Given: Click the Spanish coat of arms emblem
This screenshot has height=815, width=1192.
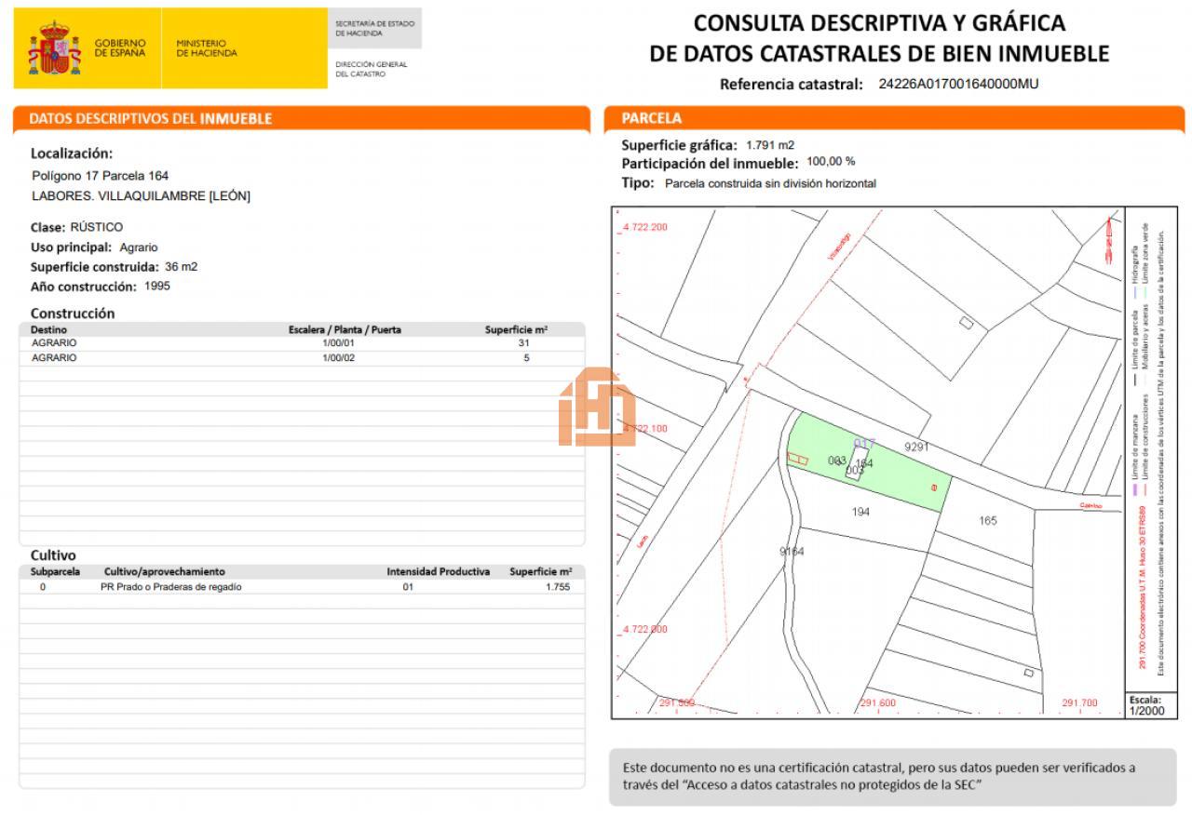Looking at the screenshot, I should pos(54,49).
